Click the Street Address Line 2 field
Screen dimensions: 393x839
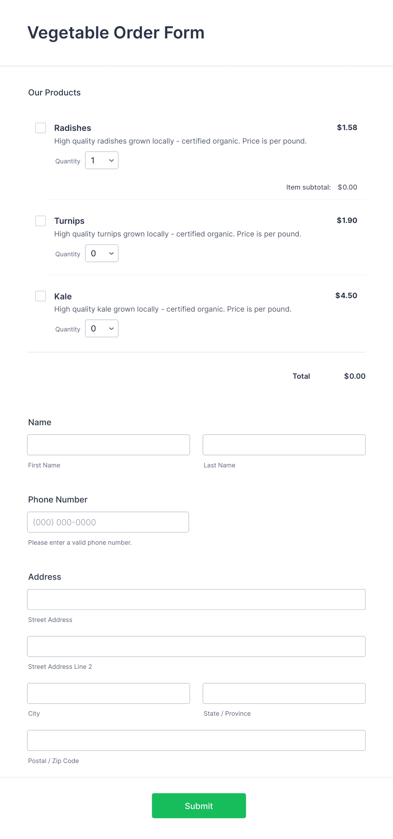click(x=196, y=646)
